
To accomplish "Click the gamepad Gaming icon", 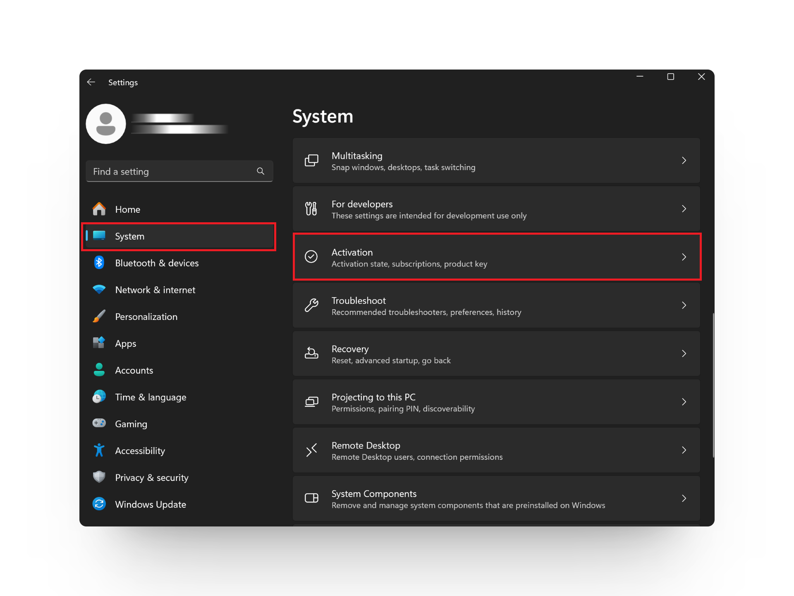I will pyautogui.click(x=99, y=423).
